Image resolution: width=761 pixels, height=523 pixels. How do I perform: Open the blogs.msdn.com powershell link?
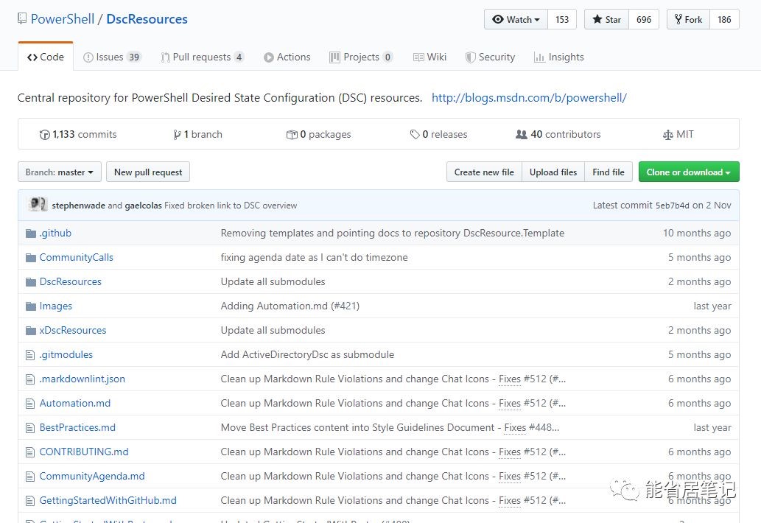[529, 97]
